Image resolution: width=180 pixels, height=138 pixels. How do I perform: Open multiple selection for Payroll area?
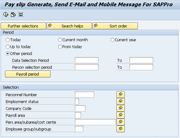[x=120, y=115]
